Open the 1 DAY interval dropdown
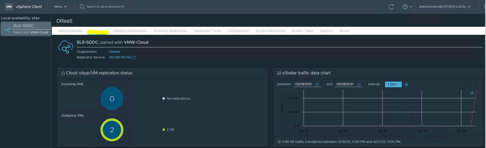The image size is (486, 148). (393, 84)
